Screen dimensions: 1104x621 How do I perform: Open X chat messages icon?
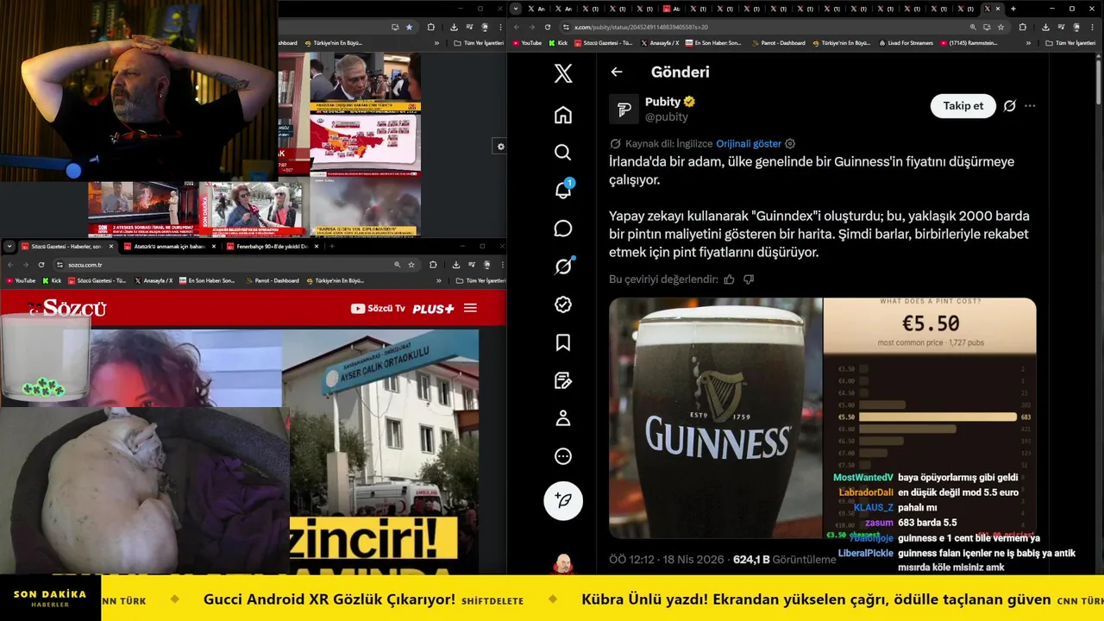[563, 229]
